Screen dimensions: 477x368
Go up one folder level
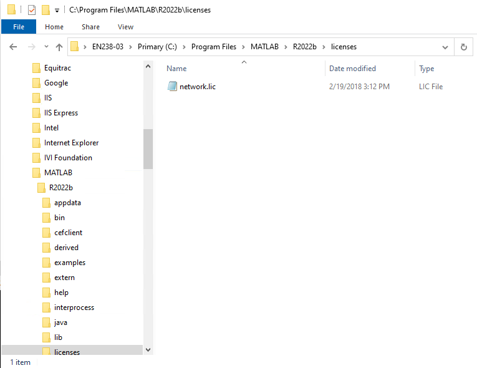(x=59, y=47)
